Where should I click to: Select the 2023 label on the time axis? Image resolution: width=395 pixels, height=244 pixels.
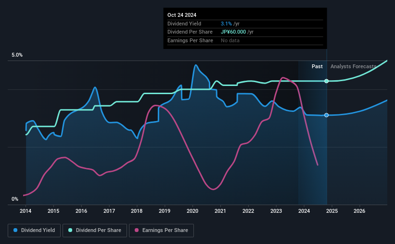coord(276,211)
